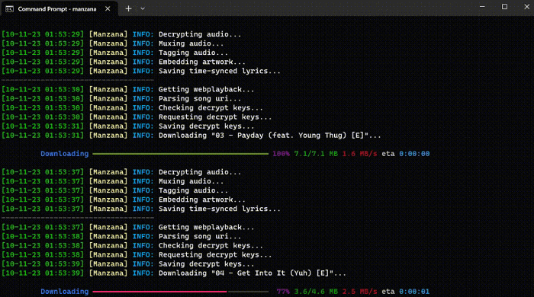Click the 01:53:39 Saving decrypt keys line
This screenshot has height=297, width=534.
point(128,264)
